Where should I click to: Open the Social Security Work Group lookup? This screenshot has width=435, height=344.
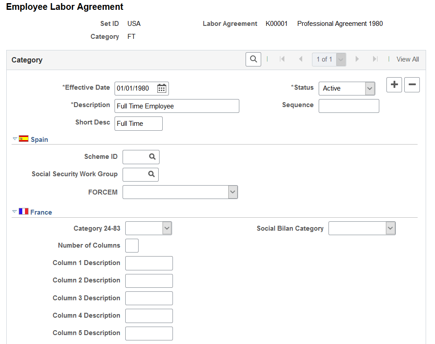[x=152, y=174]
